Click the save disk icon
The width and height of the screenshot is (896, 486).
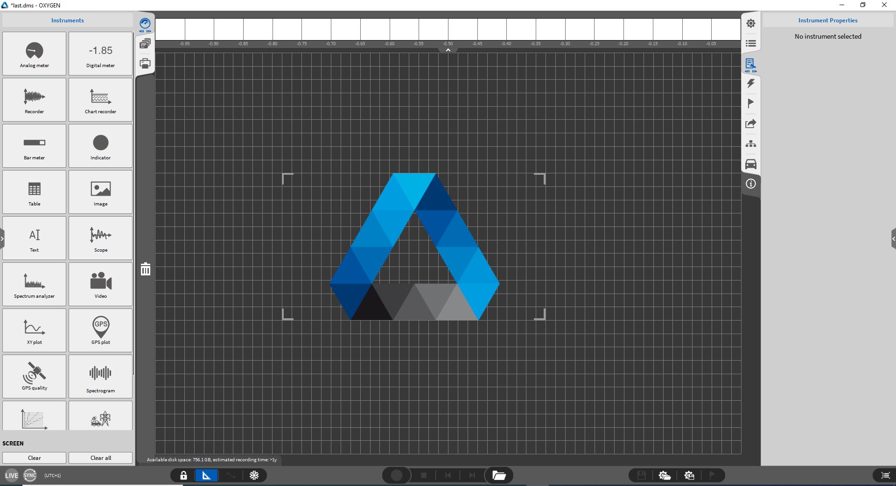click(642, 475)
